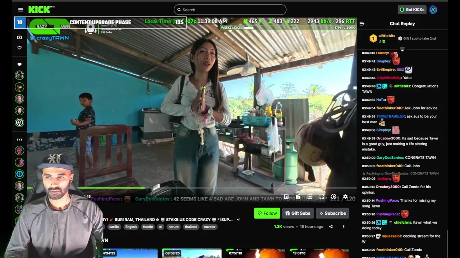Click the Chat Replay header
The height and width of the screenshot is (258, 460).
coord(402,24)
